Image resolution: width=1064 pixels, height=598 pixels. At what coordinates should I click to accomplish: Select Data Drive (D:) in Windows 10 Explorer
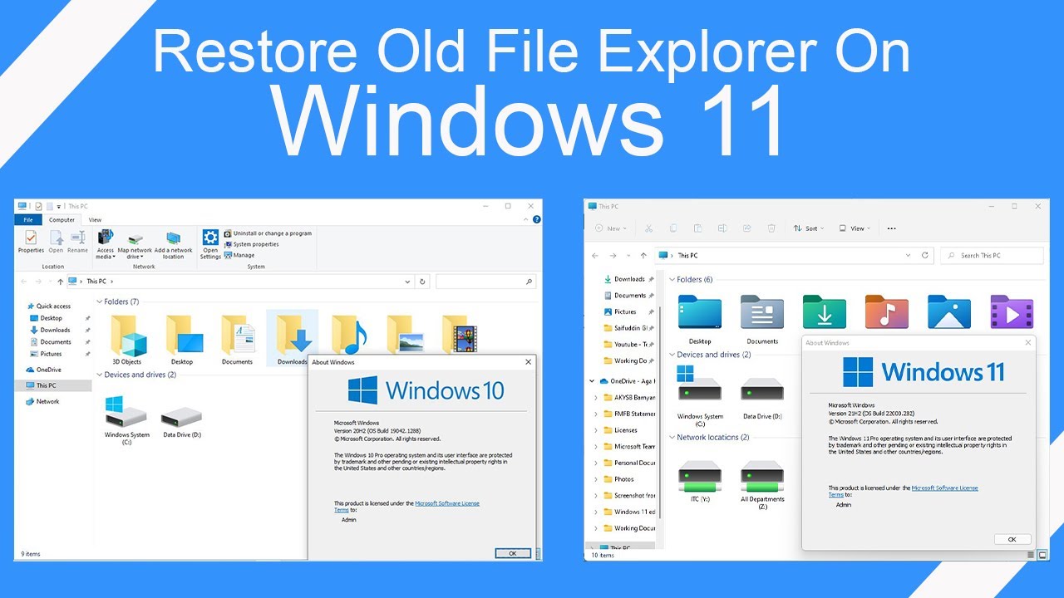click(181, 423)
